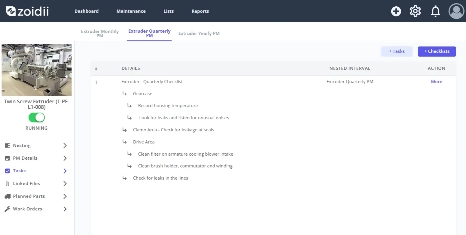Click the More link for Quarterly Checklist
The width and height of the screenshot is (466, 235).
pos(436,82)
